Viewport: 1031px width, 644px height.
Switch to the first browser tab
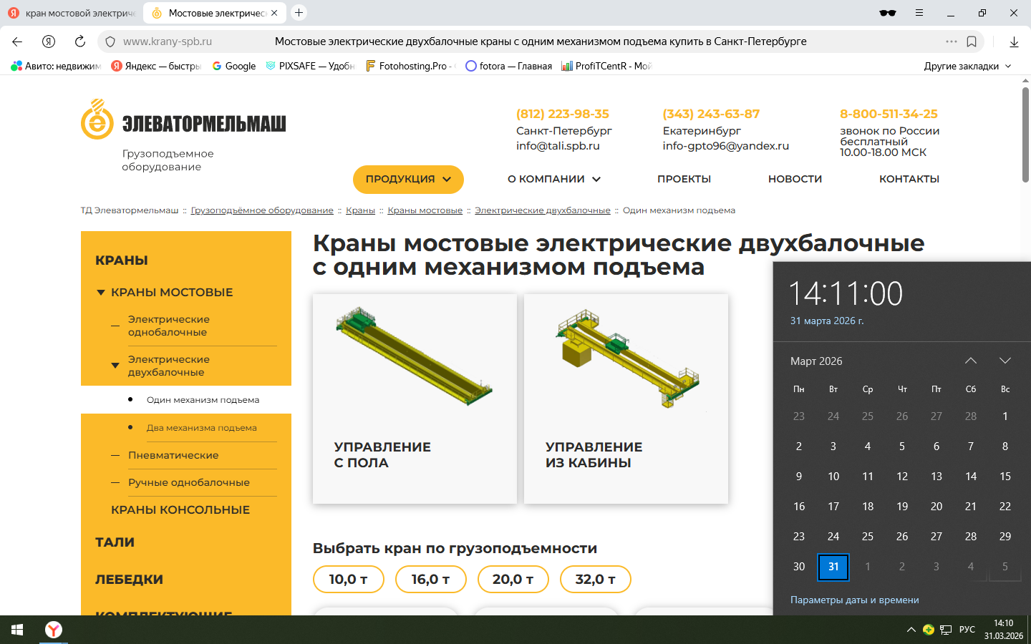[x=72, y=13]
